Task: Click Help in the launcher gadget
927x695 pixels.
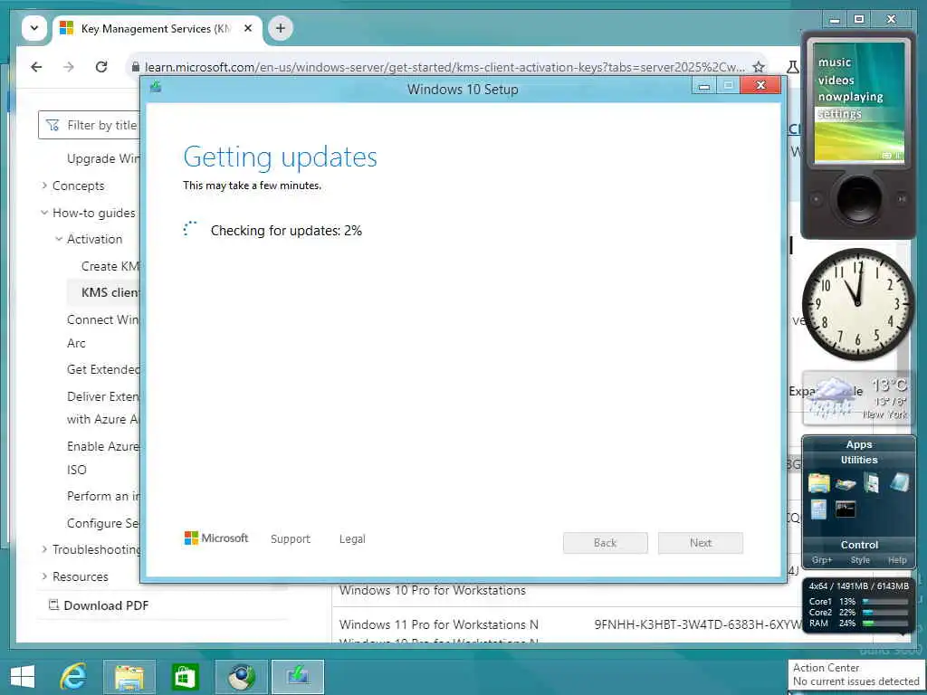Action: 897,559
